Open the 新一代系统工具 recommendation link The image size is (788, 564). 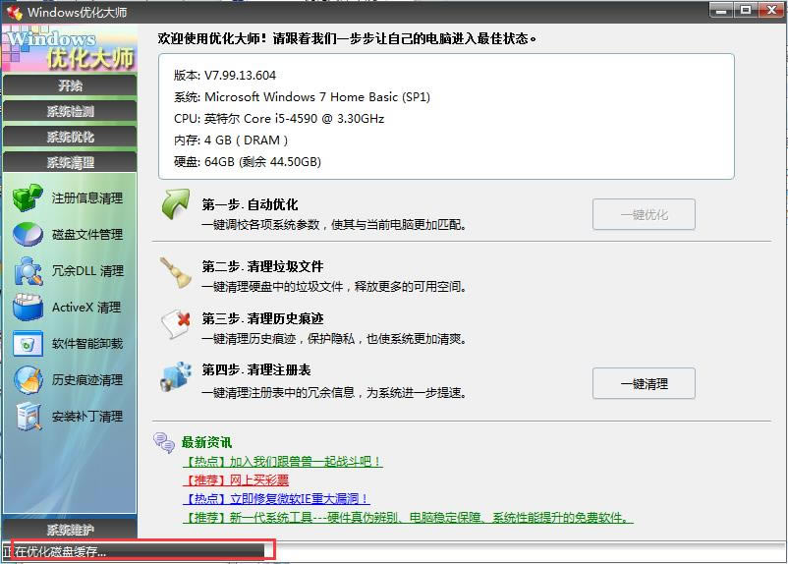(x=408, y=517)
